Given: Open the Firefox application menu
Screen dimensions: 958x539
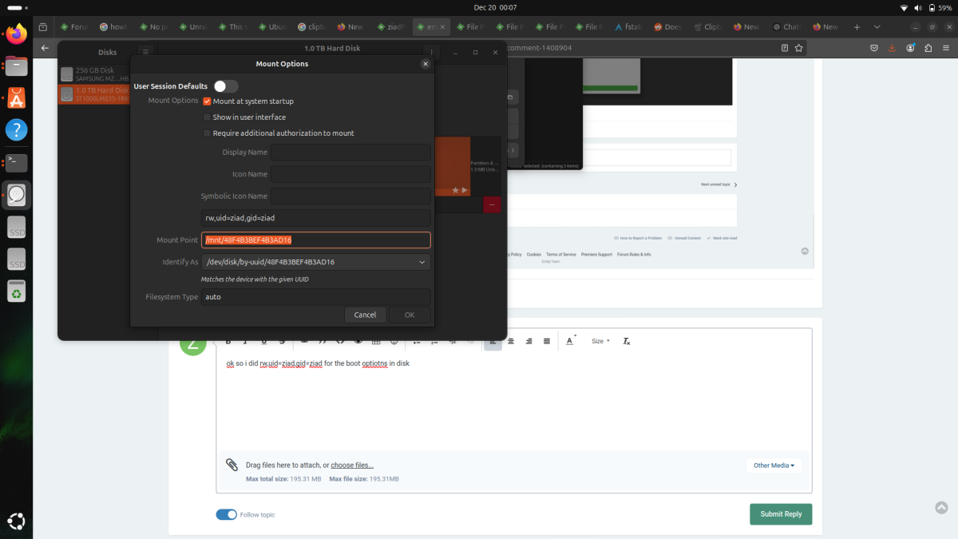Looking at the screenshot, I should click(945, 48).
